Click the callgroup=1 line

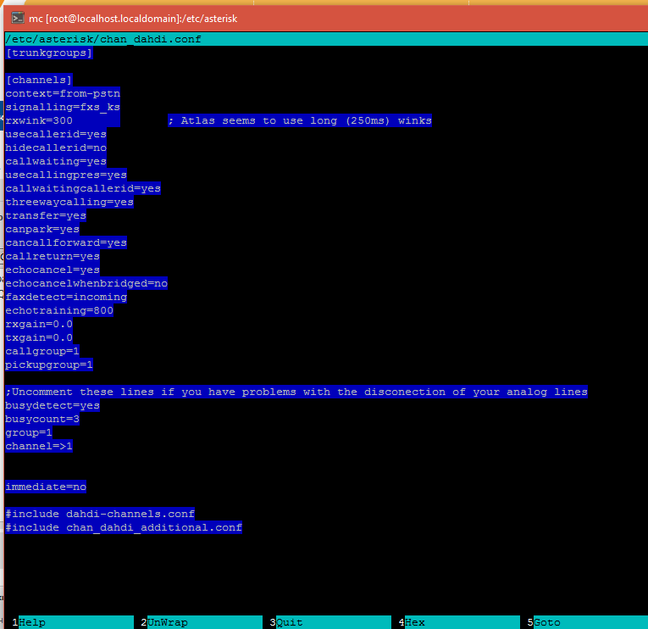click(42, 352)
